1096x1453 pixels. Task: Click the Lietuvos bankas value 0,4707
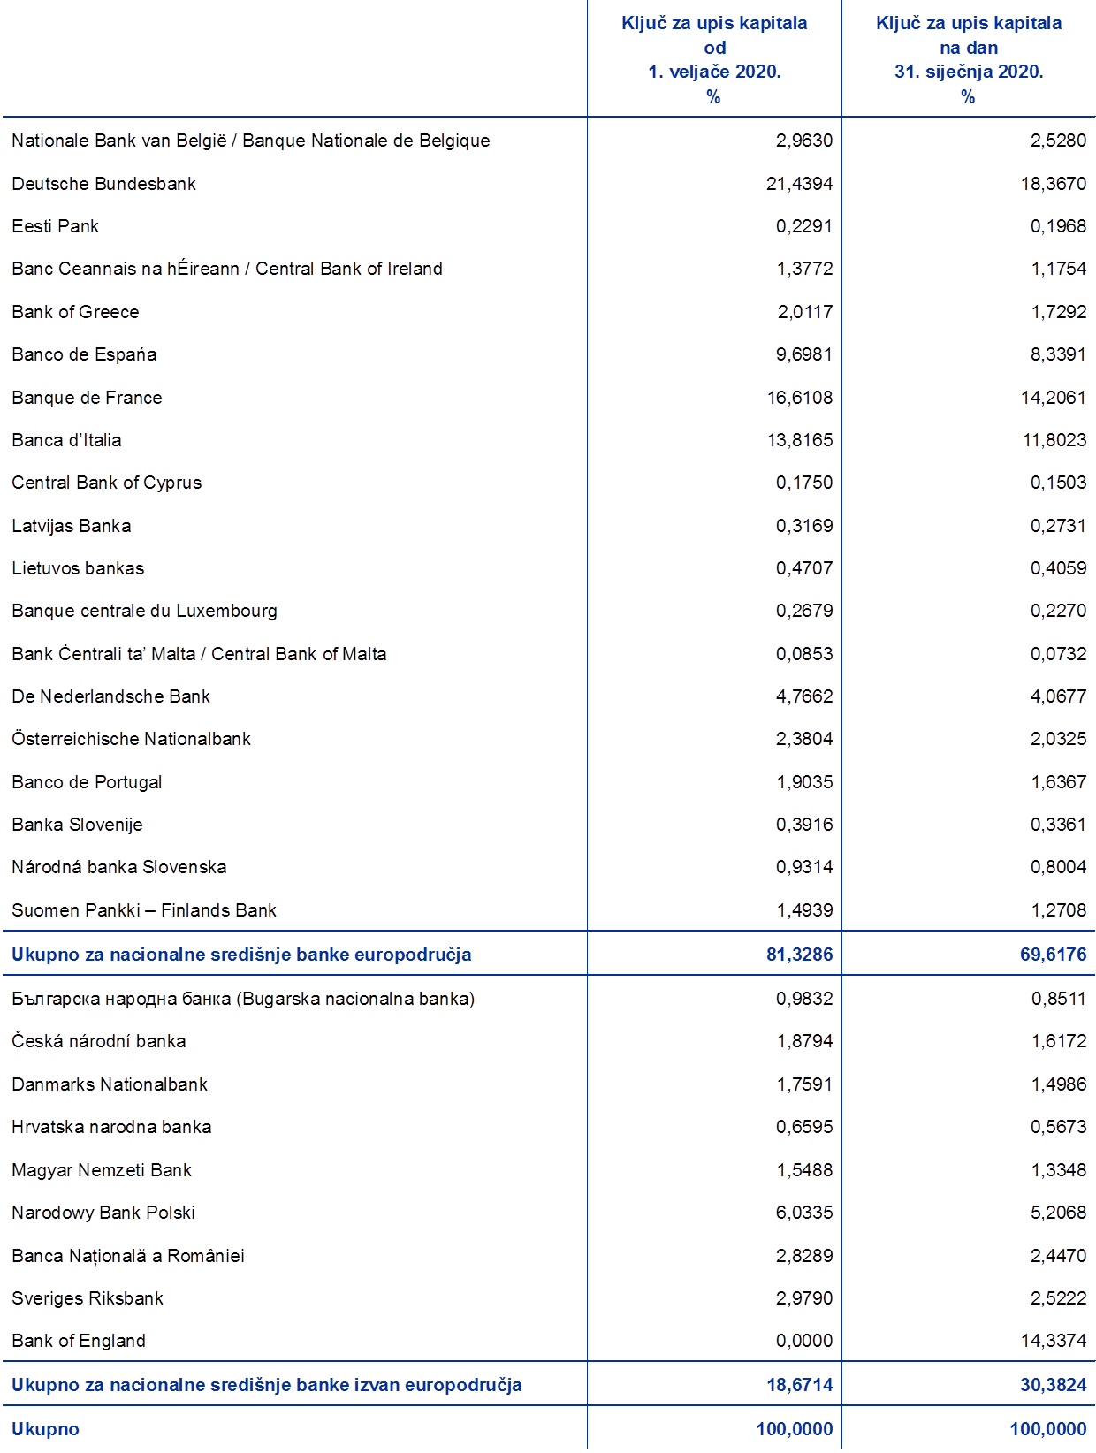tap(804, 568)
